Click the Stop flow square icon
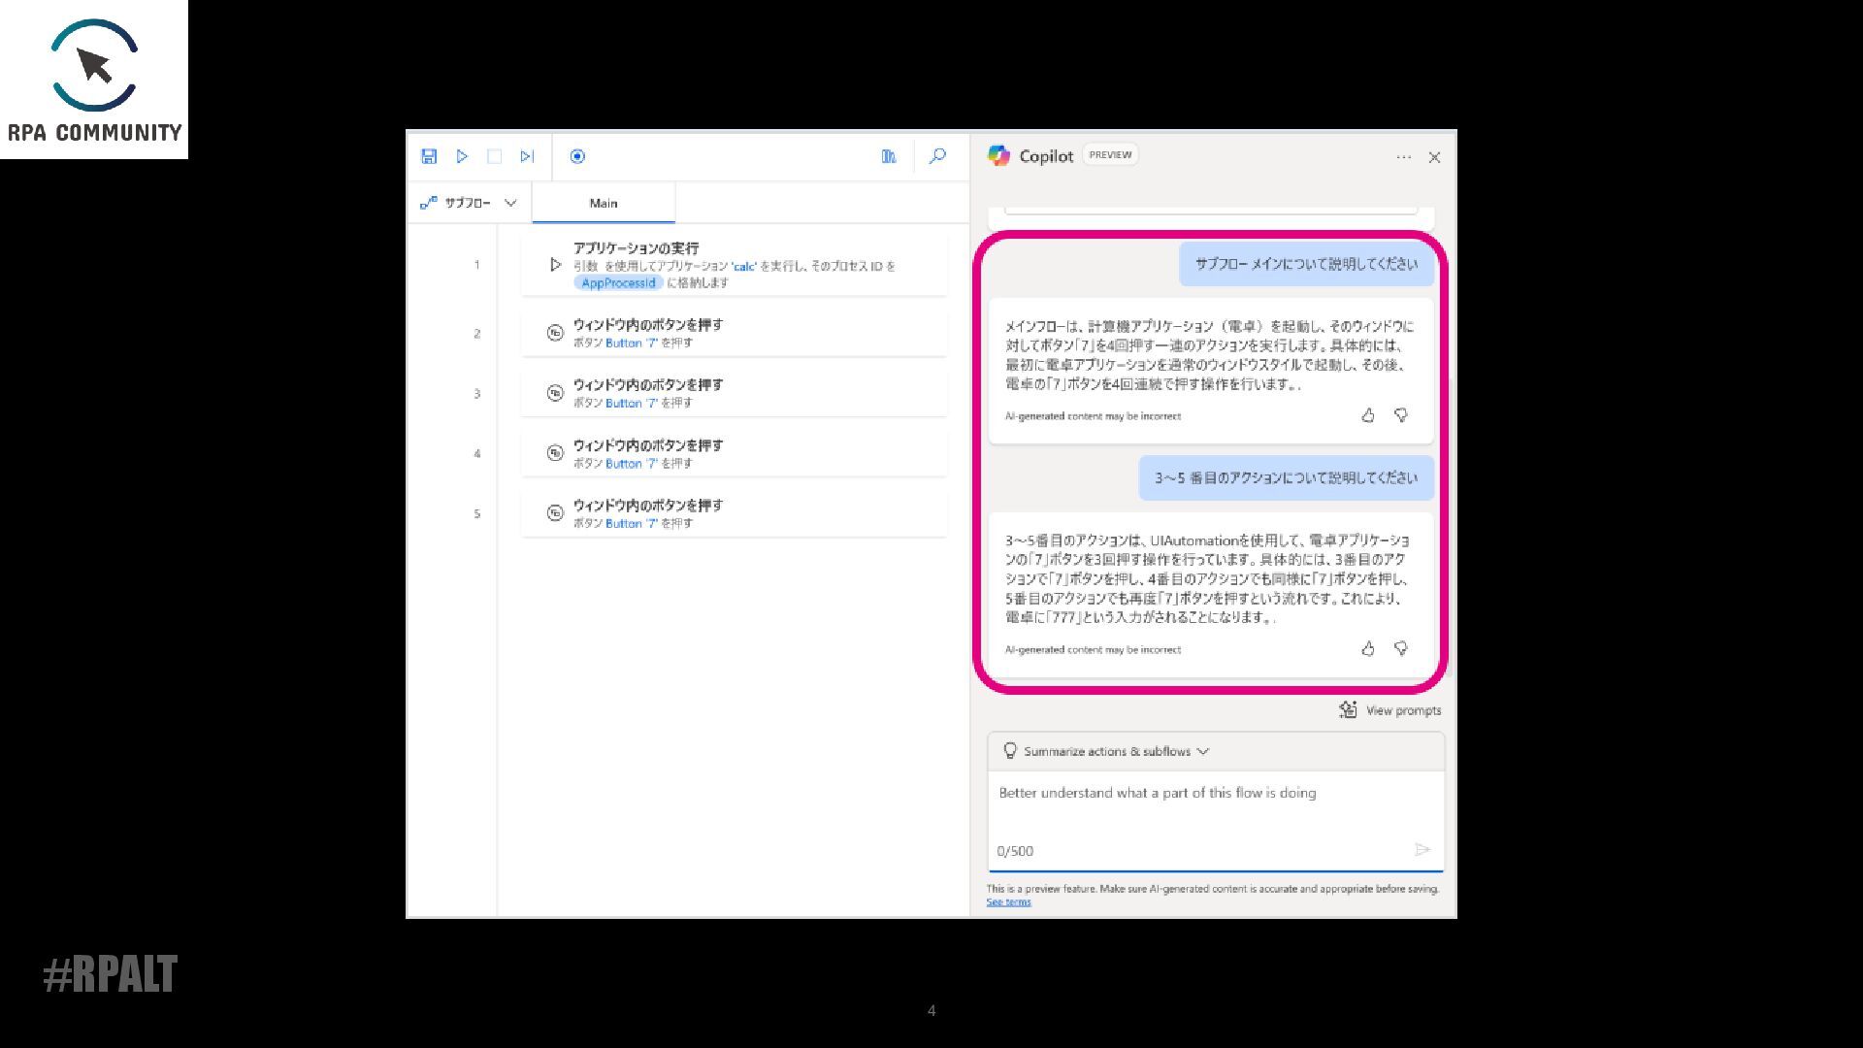The width and height of the screenshot is (1863, 1048). (494, 156)
